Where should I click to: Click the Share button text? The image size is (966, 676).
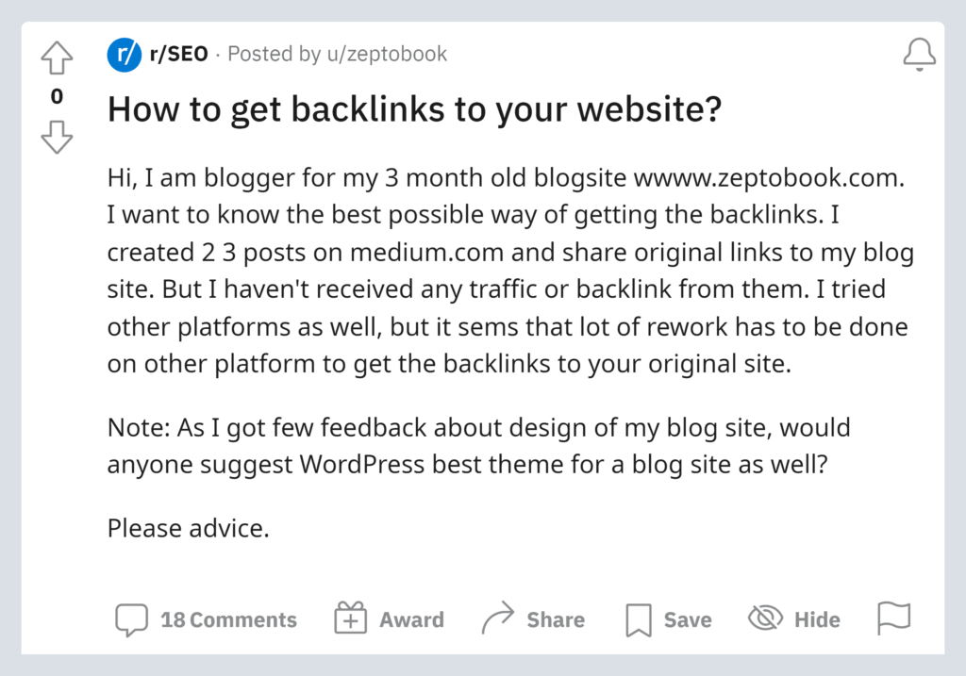tap(556, 619)
